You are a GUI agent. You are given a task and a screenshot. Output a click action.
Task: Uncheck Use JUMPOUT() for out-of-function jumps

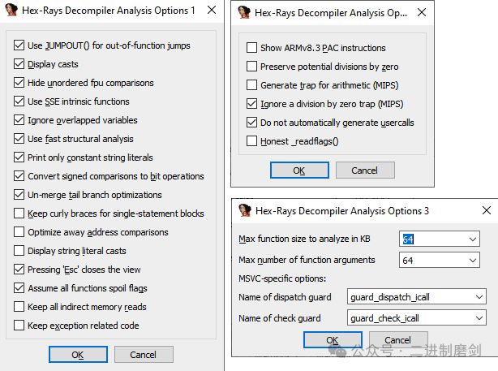[x=19, y=45]
